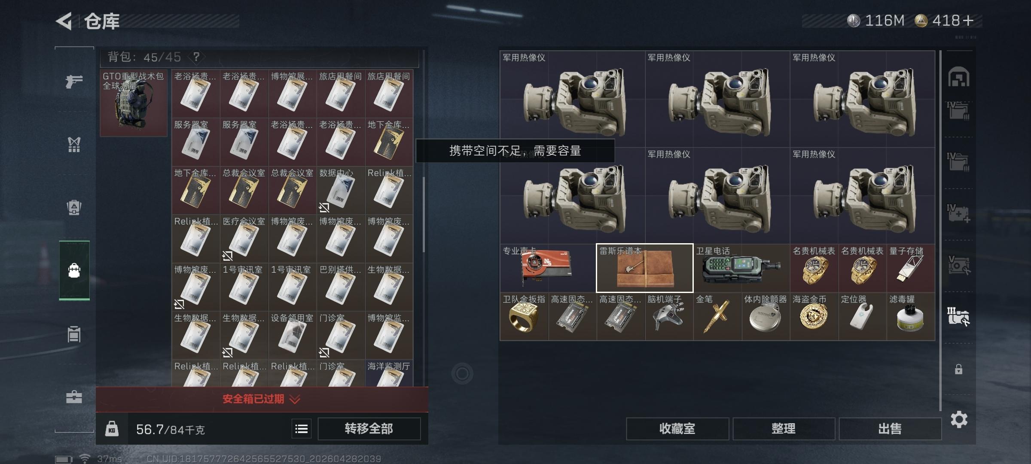Click the locked storage slot padlock icon
The width and height of the screenshot is (1031, 464).
(958, 369)
